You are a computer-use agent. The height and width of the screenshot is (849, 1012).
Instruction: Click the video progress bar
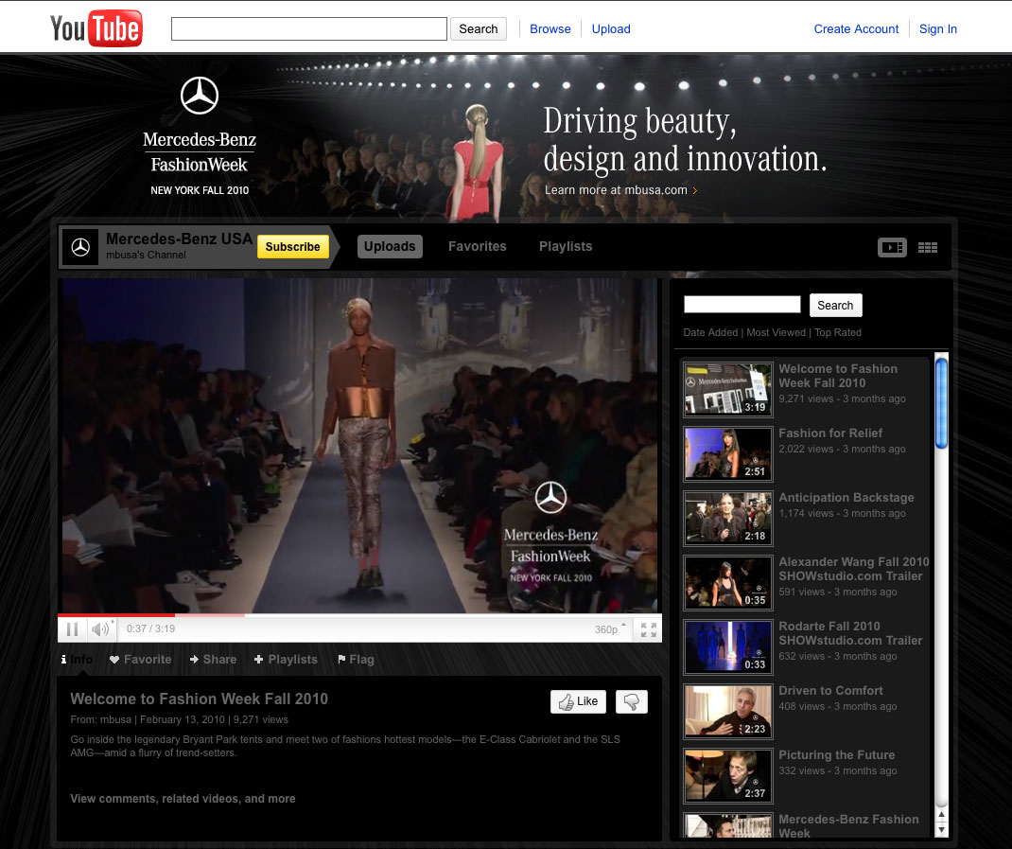(x=359, y=615)
